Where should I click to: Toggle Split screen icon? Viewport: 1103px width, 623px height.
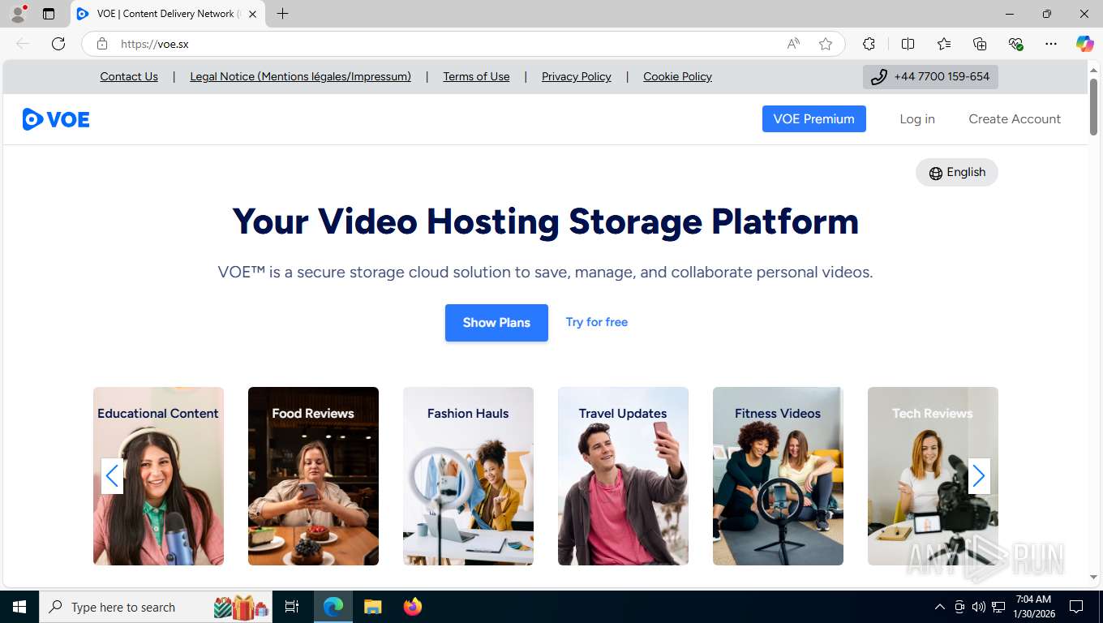[x=908, y=44]
